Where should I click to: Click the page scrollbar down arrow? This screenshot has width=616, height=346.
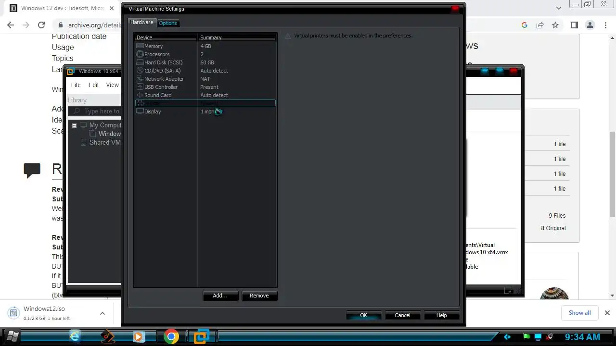[x=612, y=296]
